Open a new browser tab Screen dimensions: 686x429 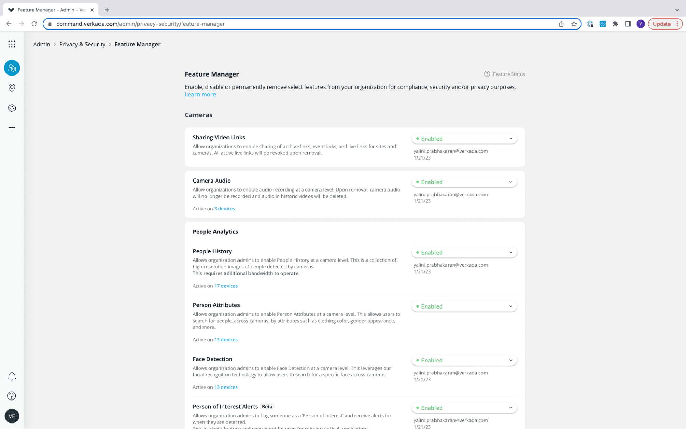tap(107, 10)
